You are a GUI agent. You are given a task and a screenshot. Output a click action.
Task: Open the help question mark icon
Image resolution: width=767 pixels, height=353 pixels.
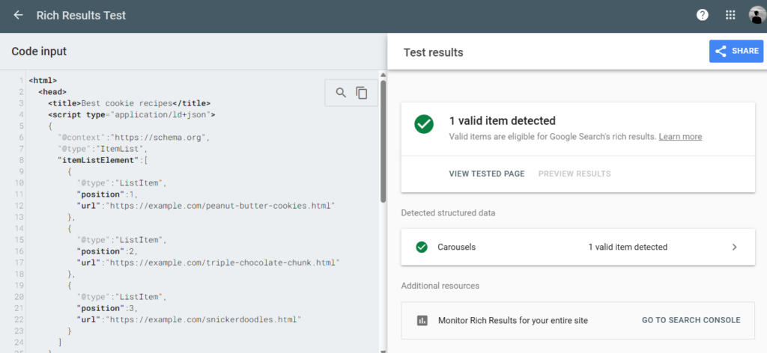[x=702, y=15]
